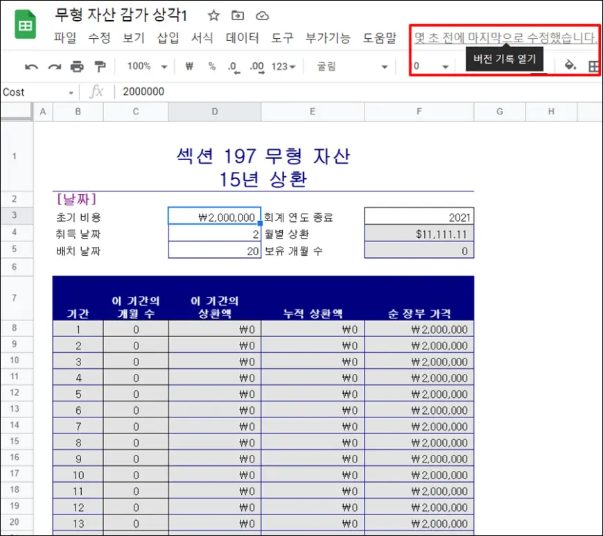The image size is (603, 536).
Task: Expand the Cost name box dropdown
Action: point(71,92)
